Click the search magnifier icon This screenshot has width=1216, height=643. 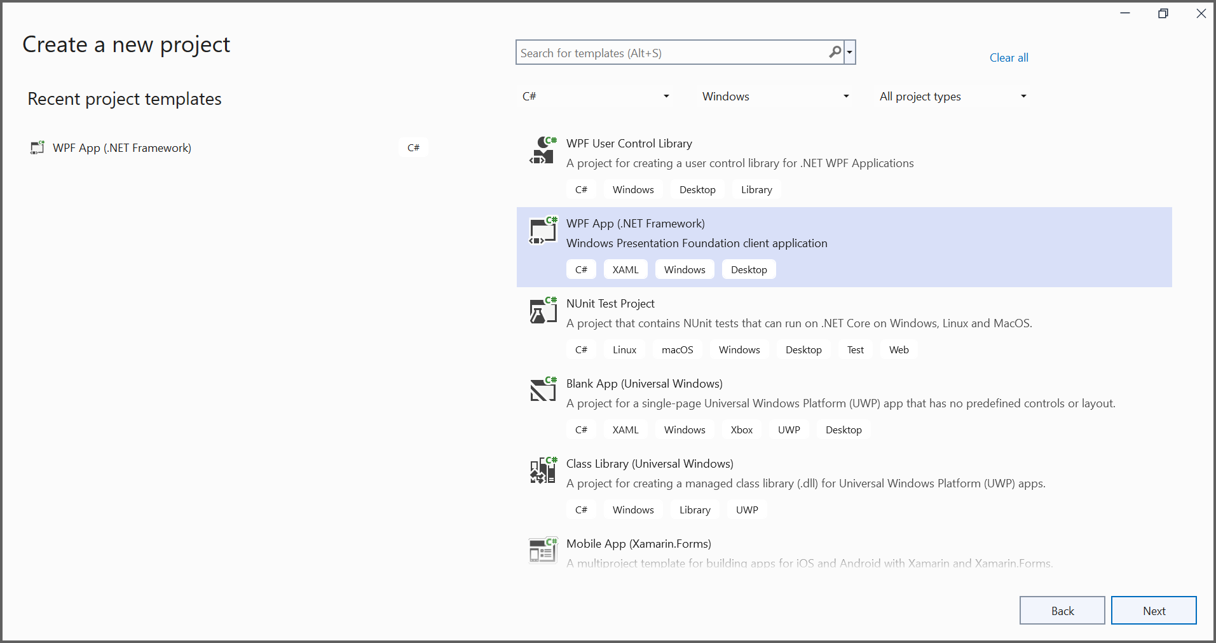(835, 52)
